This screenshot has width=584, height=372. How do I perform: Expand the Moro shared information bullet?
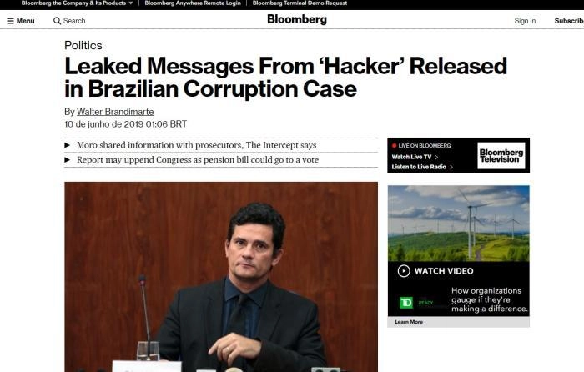pos(68,145)
